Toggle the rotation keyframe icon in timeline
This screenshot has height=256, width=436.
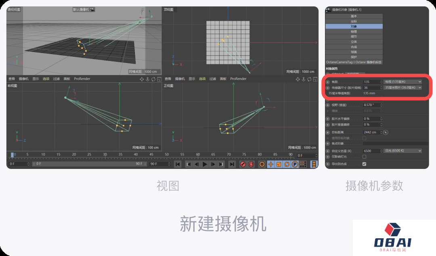(287, 164)
